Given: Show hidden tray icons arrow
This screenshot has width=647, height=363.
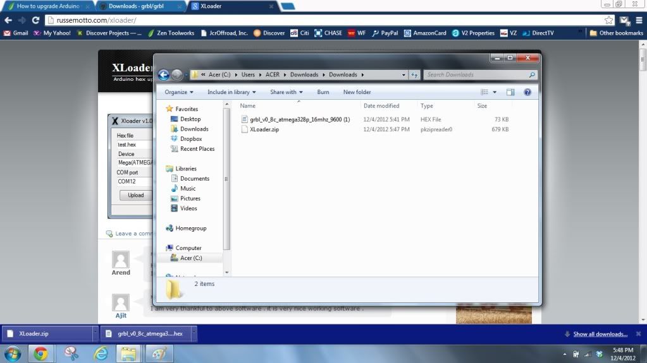Looking at the screenshot, I should 564,354.
